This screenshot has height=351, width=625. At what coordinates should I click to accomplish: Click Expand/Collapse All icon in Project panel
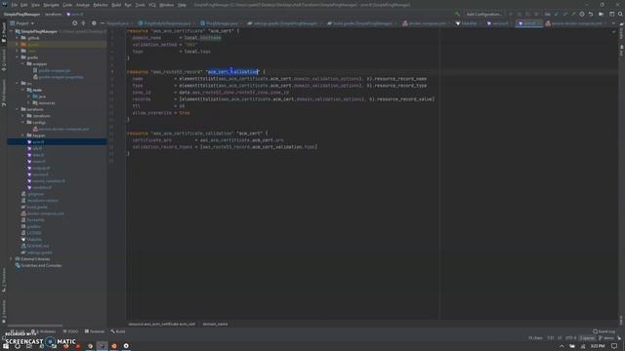[x=83, y=23]
